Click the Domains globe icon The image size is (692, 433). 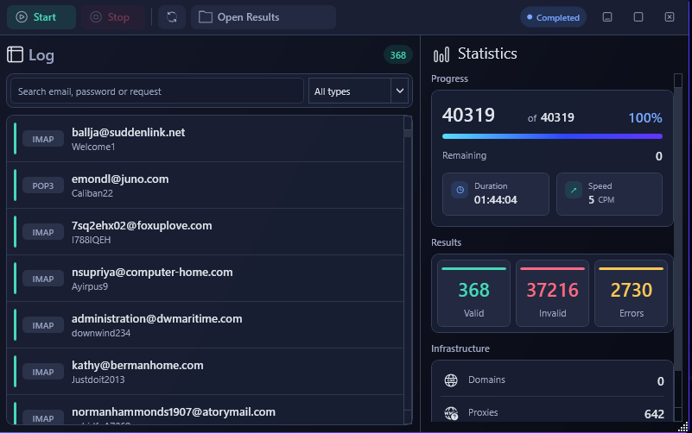[451, 380]
